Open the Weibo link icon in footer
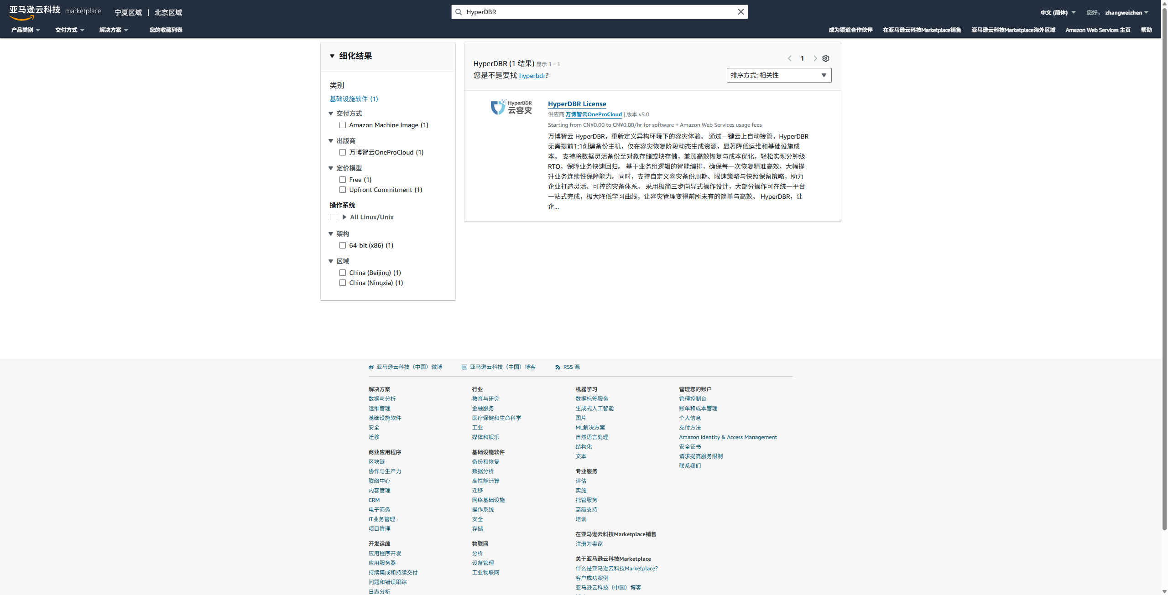Screen dimensions: 1168x595 coord(371,367)
